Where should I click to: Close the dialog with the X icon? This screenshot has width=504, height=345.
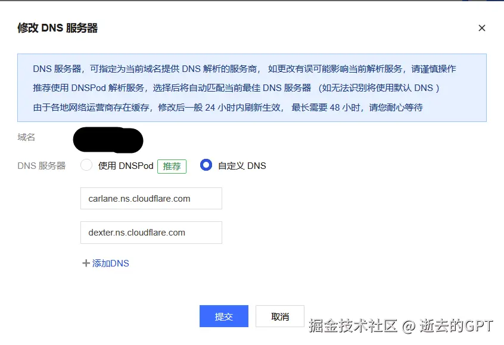pyautogui.click(x=481, y=27)
